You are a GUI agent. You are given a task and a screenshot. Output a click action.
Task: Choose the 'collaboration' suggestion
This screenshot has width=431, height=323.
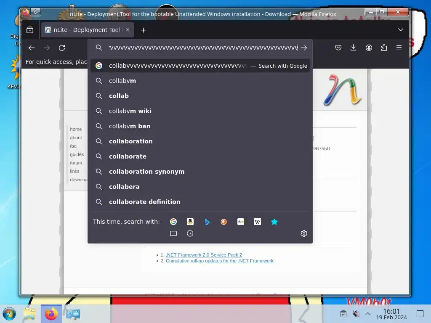pos(200,141)
